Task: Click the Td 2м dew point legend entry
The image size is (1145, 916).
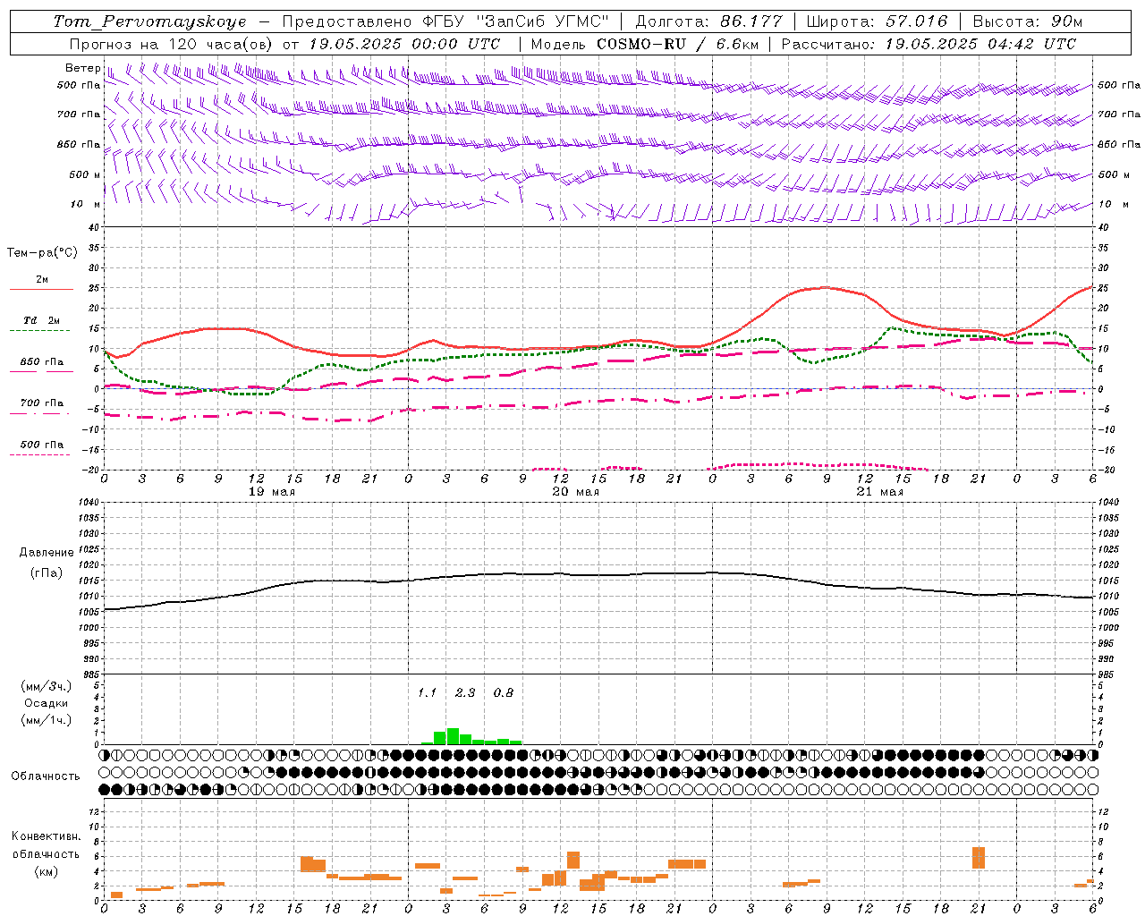Action: 42,320
